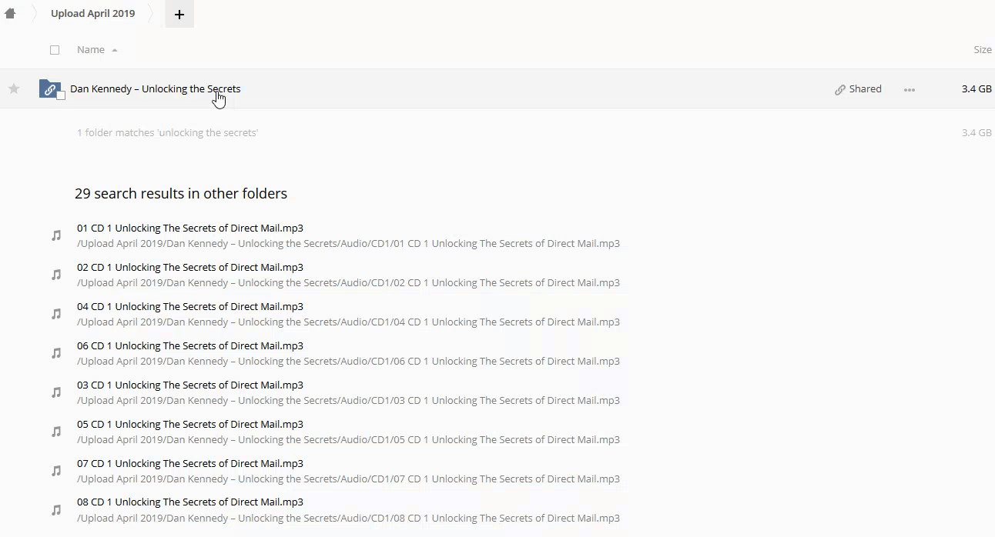Open 06 CD 1 Unlocking The Secrets mp3
995x537 pixels.
click(189, 345)
